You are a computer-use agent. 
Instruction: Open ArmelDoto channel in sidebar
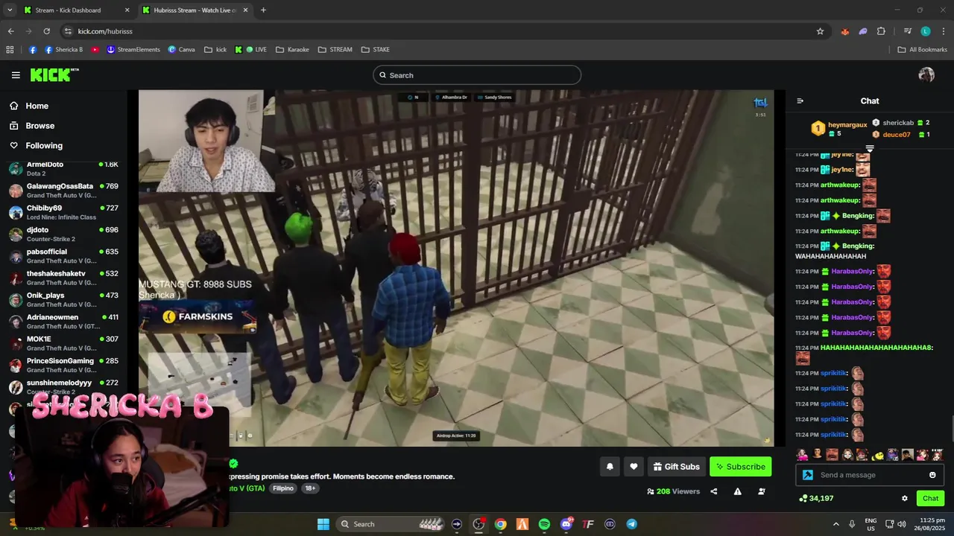click(63, 168)
